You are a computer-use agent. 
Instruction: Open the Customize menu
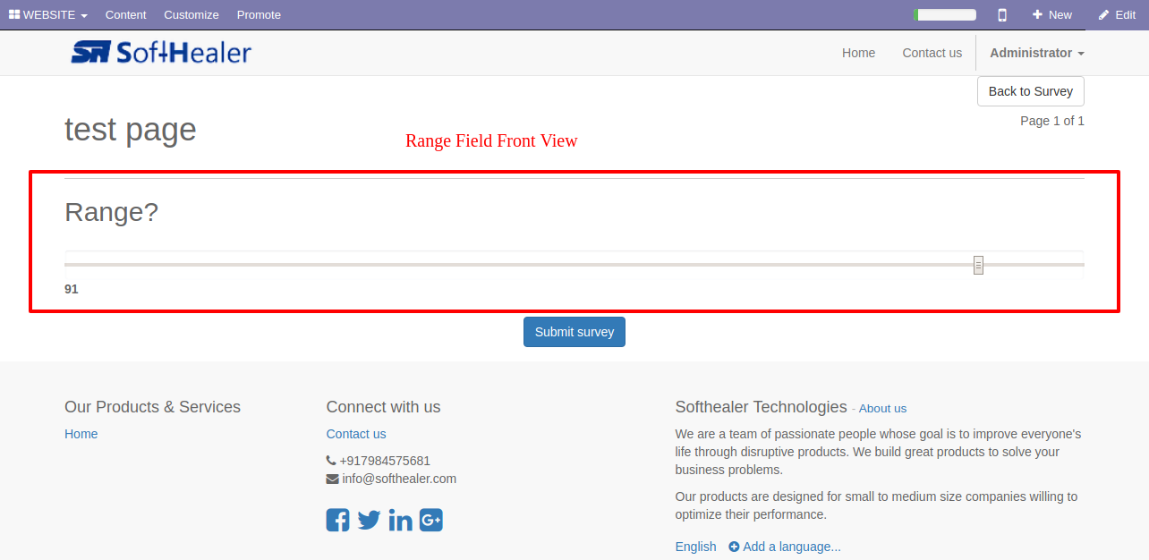coord(191,15)
